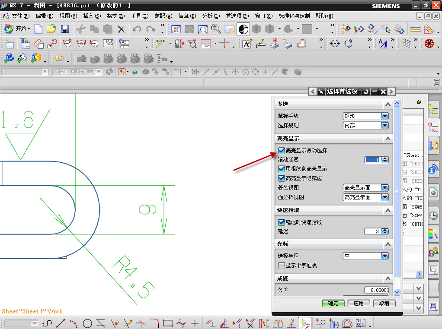Open the 分析(L) menu
The height and width of the screenshot is (329, 442).
[x=211, y=16]
